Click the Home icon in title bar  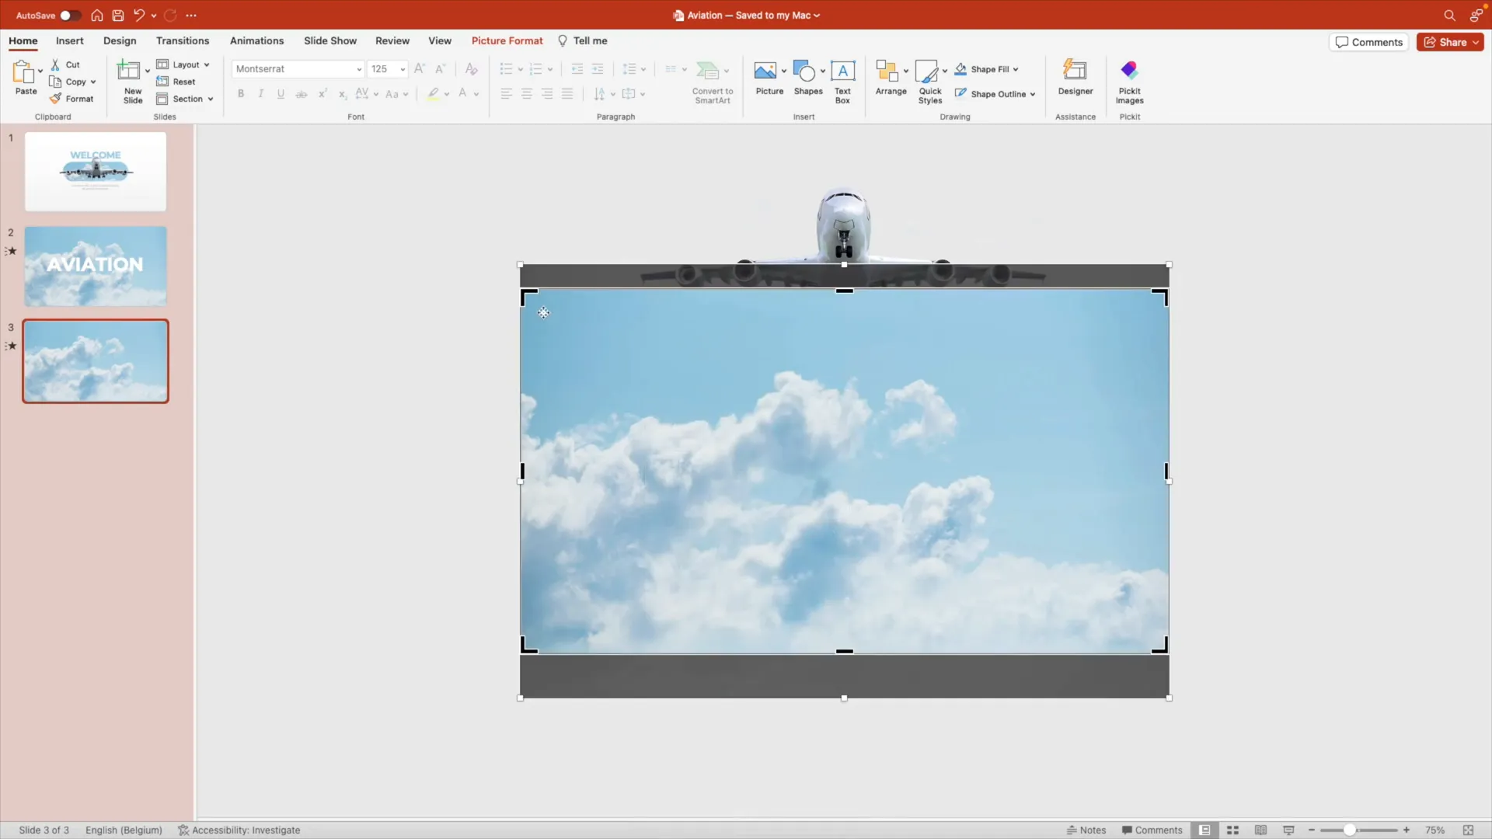click(97, 16)
